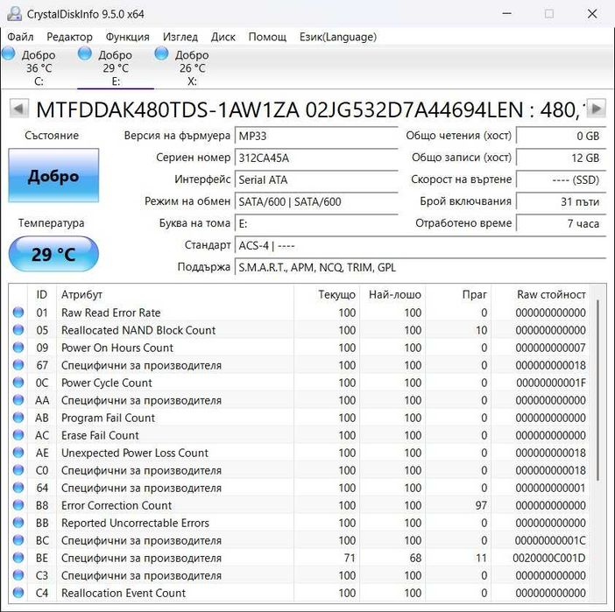
Task: Go to next disk with right arrow
Action: [x=597, y=109]
